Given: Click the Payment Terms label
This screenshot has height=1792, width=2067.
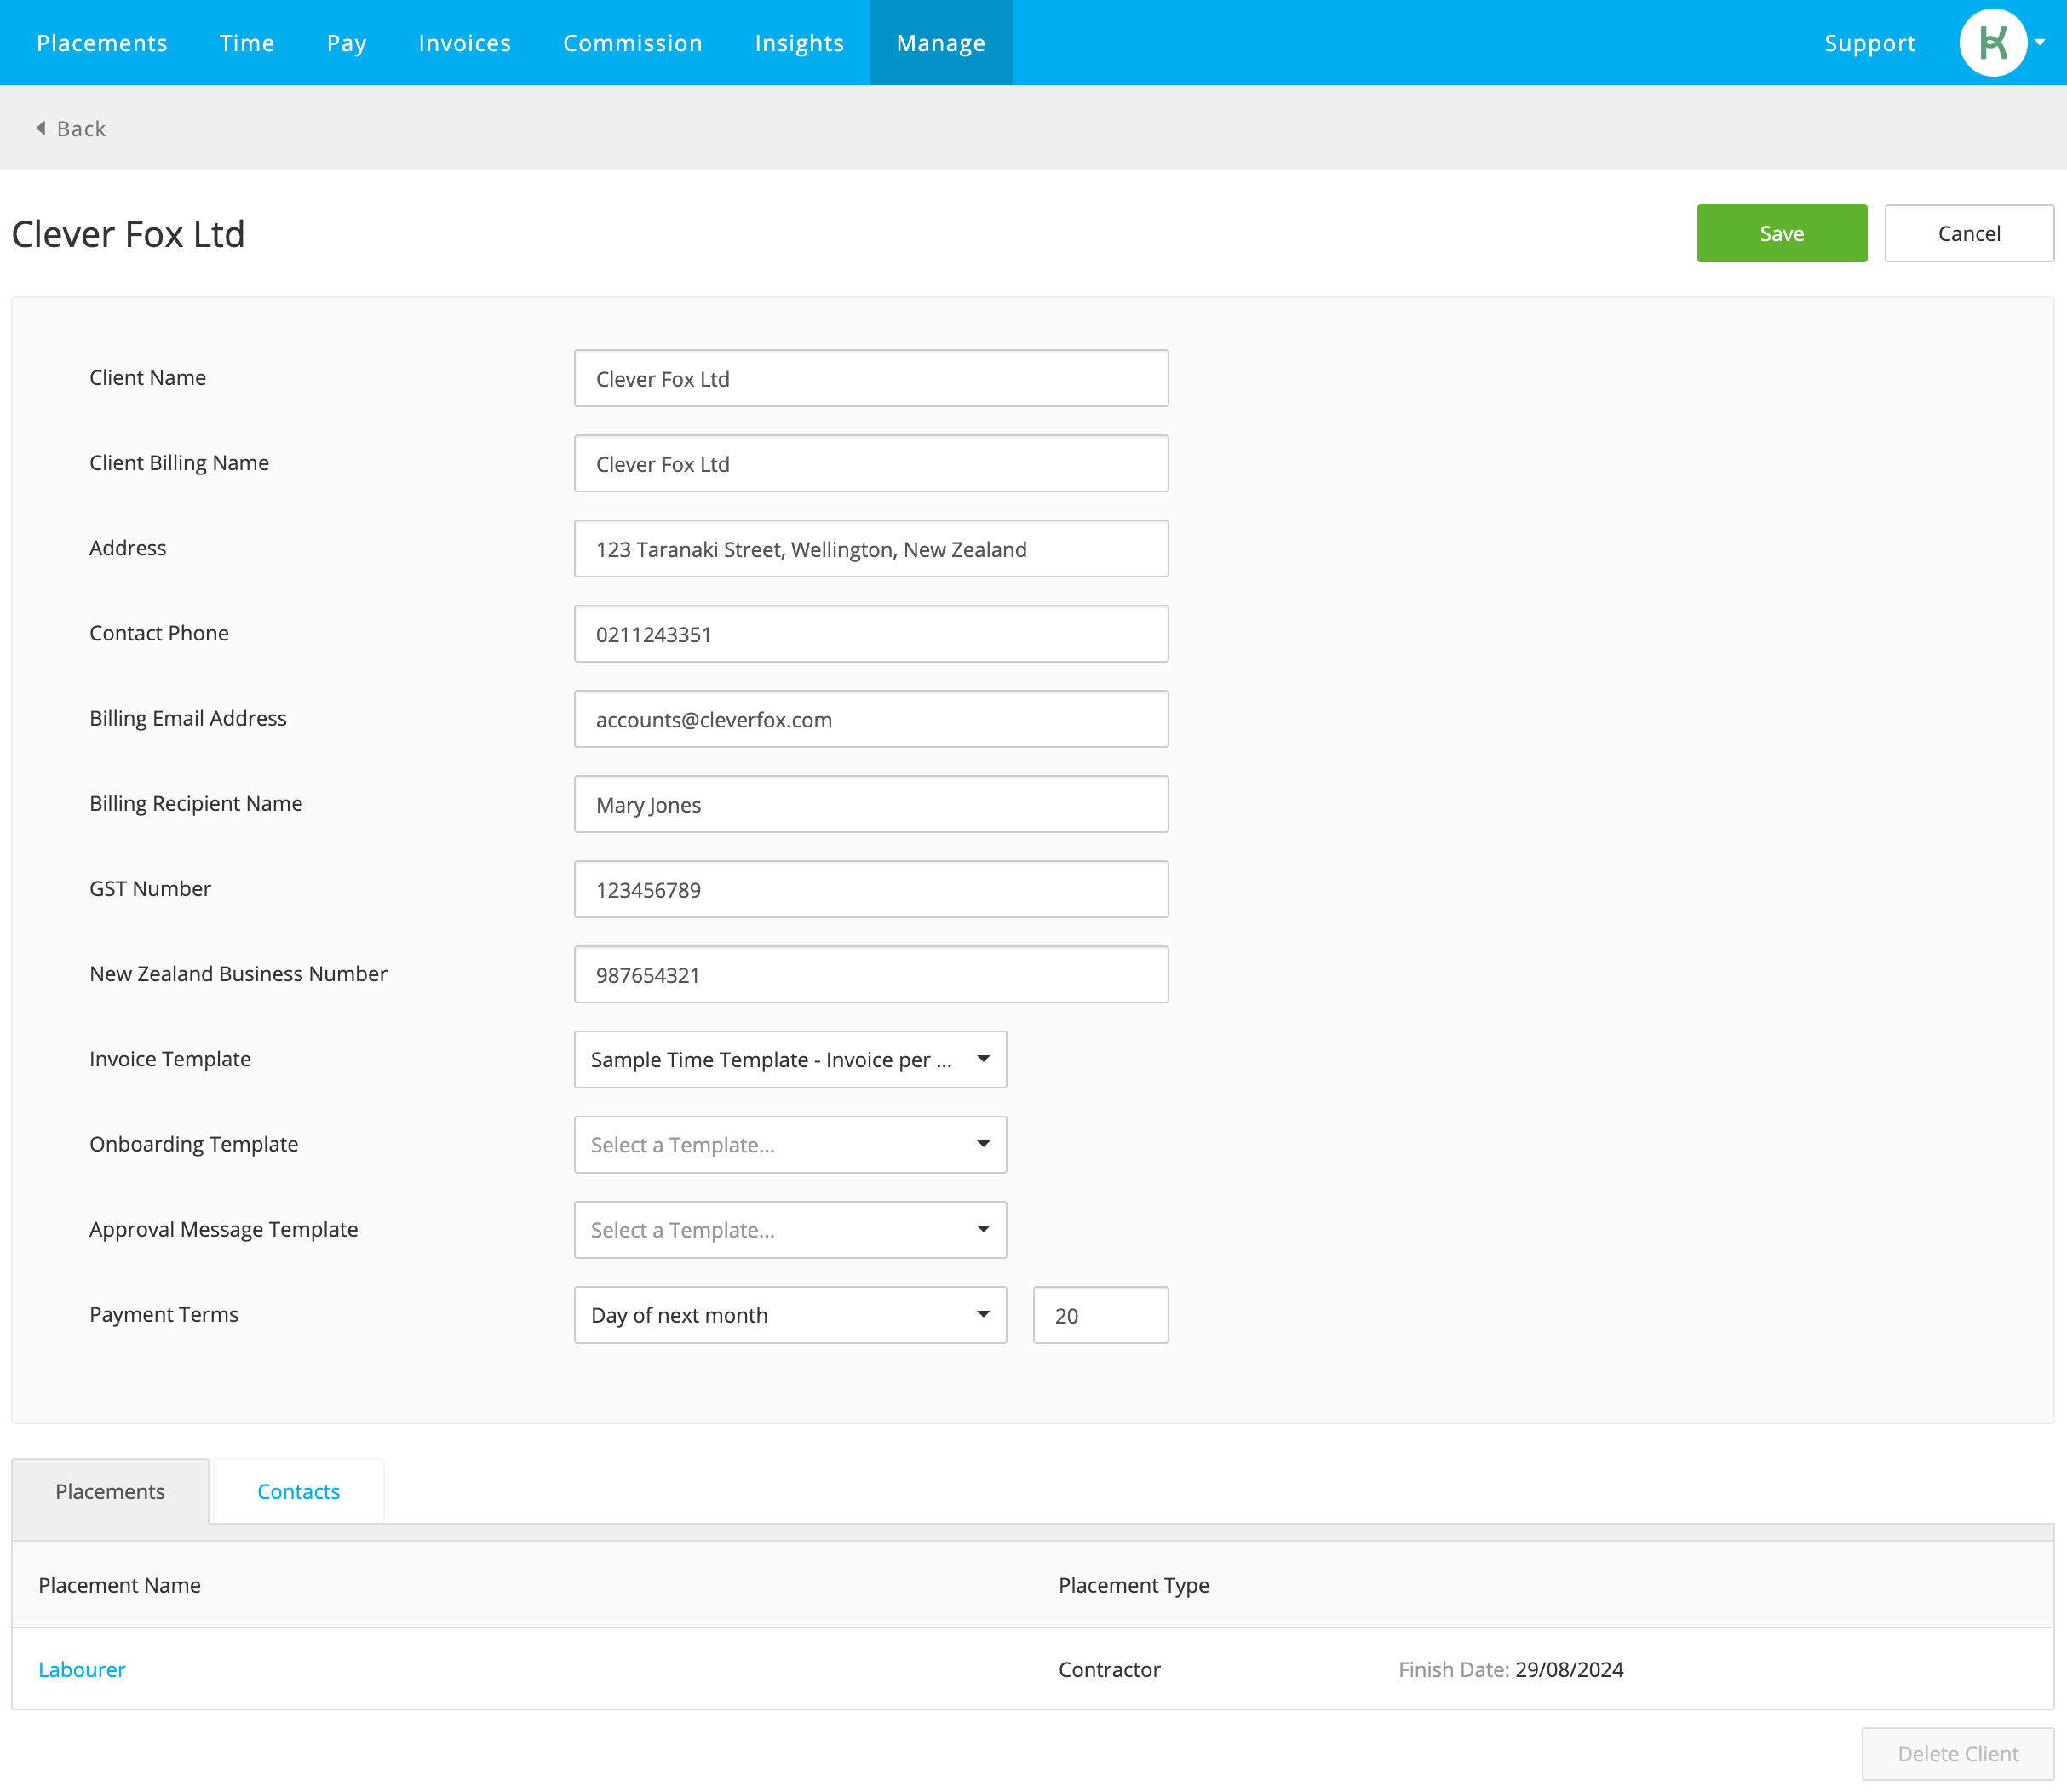Looking at the screenshot, I should (x=164, y=1314).
